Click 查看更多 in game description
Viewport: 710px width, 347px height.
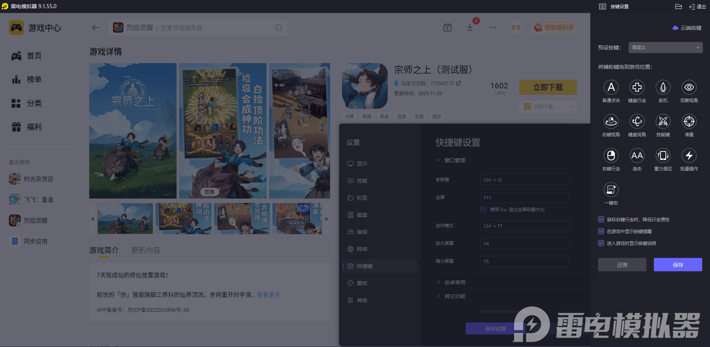click(268, 295)
